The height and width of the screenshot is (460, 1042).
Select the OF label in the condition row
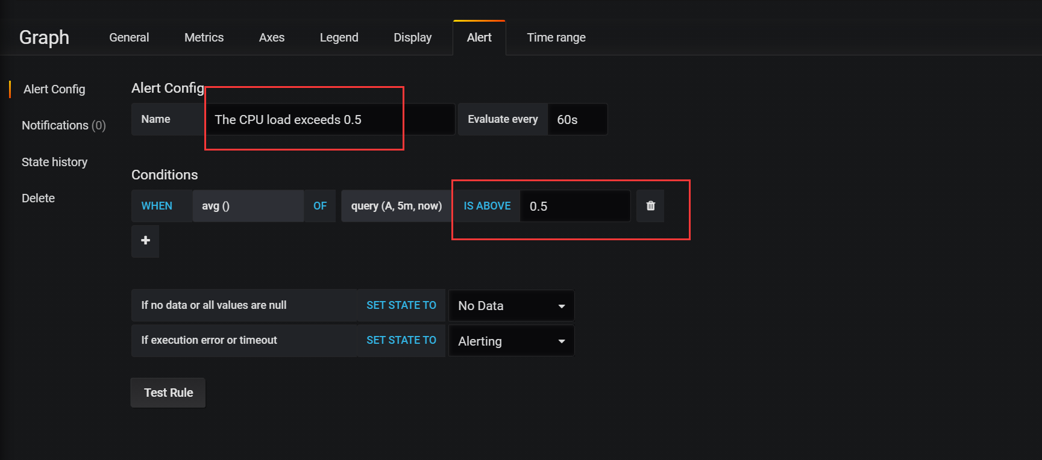[x=320, y=206]
